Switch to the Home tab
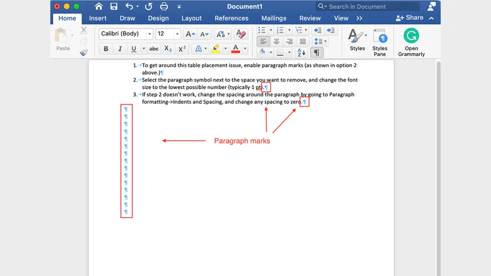This screenshot has height=276, width=491. 67,18
